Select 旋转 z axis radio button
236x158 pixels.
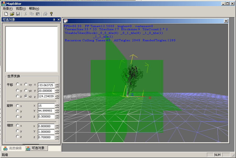pyautogui.click(x=18, y=116)
